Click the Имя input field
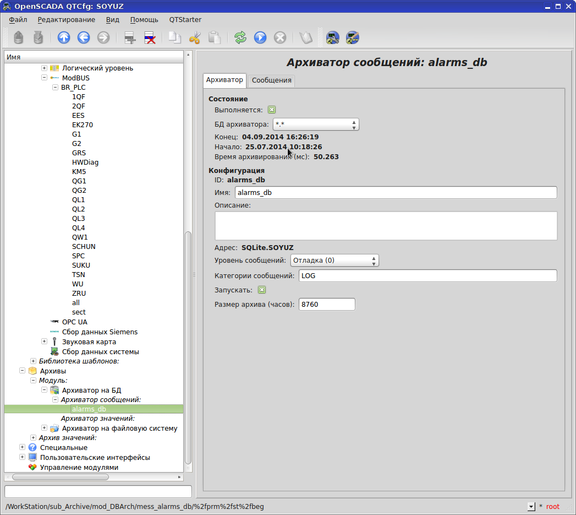 396,192
